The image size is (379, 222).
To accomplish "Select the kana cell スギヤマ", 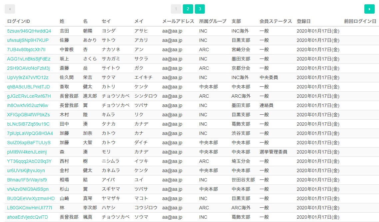I will (111, 189).
